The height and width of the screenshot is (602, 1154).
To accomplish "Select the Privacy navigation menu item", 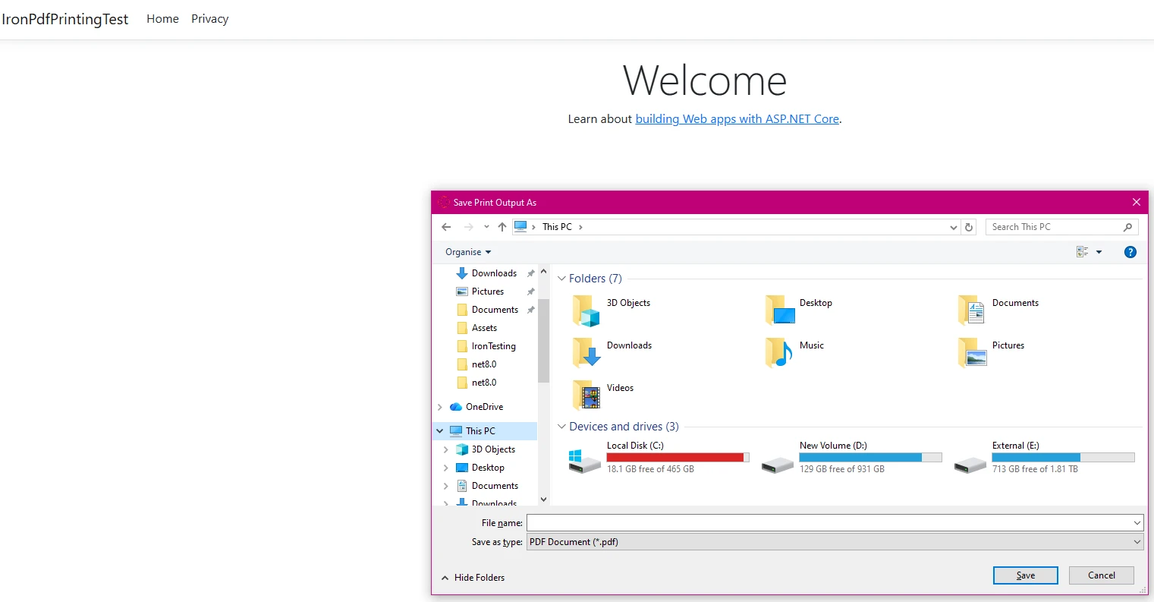I will tap(209, 18).
